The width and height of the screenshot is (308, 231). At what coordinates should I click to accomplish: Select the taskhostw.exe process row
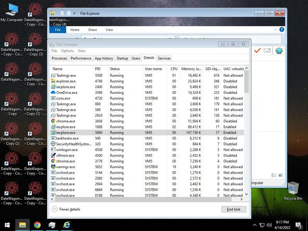point(147,138)
